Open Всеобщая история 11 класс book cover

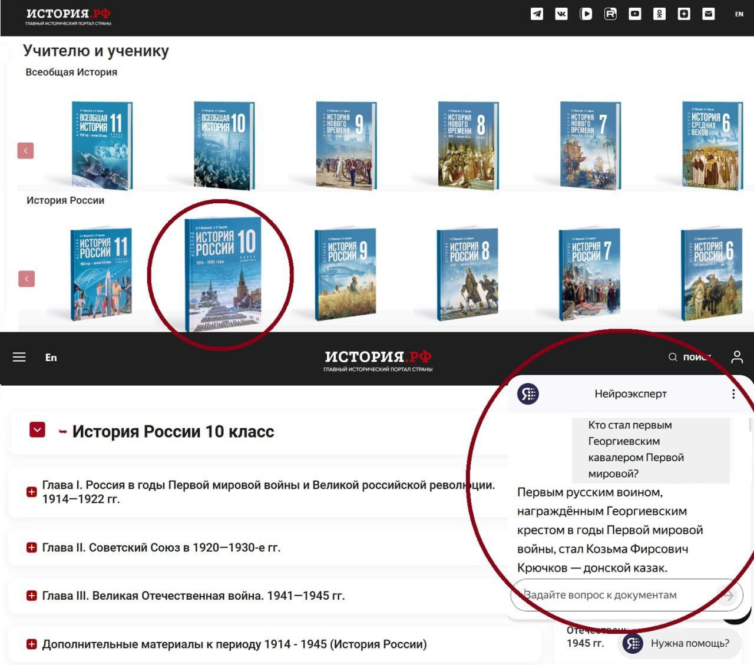coord(102,145)
